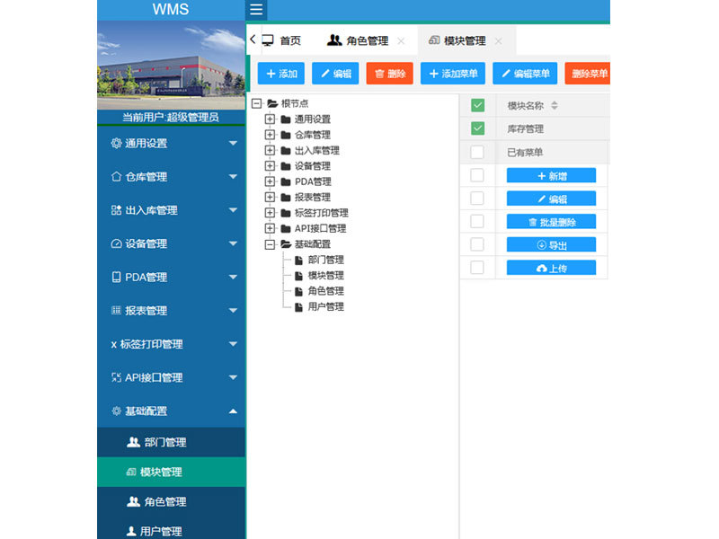Click the left arrow before the 首页 tab
The width and height of the screenshot is (719, 539).
coord(253,40)
